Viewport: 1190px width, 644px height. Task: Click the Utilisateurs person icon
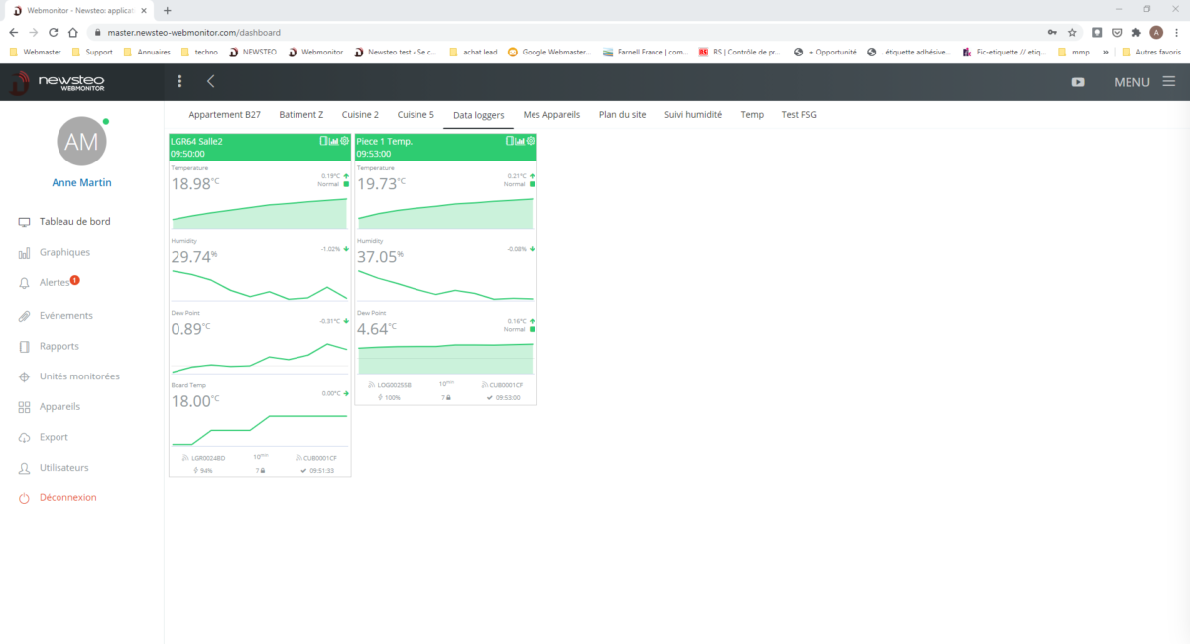click(24, 468)
